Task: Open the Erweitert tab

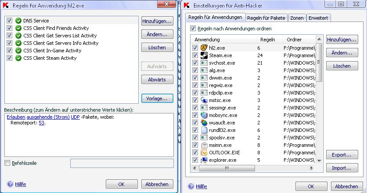Action: [x=318, y=18]
